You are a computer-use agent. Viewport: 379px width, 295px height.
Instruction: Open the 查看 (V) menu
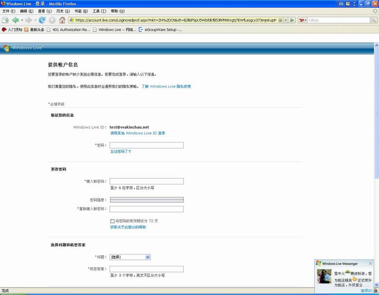pyautogui.click(x=45, y=11)
